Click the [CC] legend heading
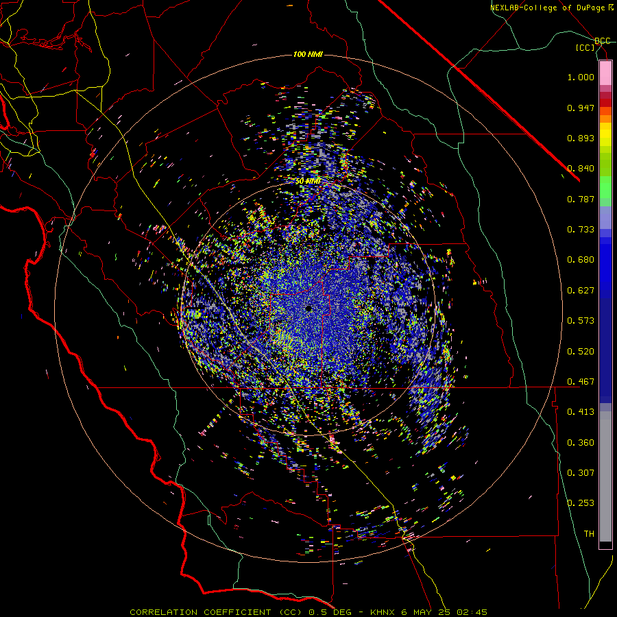617x617 pixels. (x=585, y=47)
